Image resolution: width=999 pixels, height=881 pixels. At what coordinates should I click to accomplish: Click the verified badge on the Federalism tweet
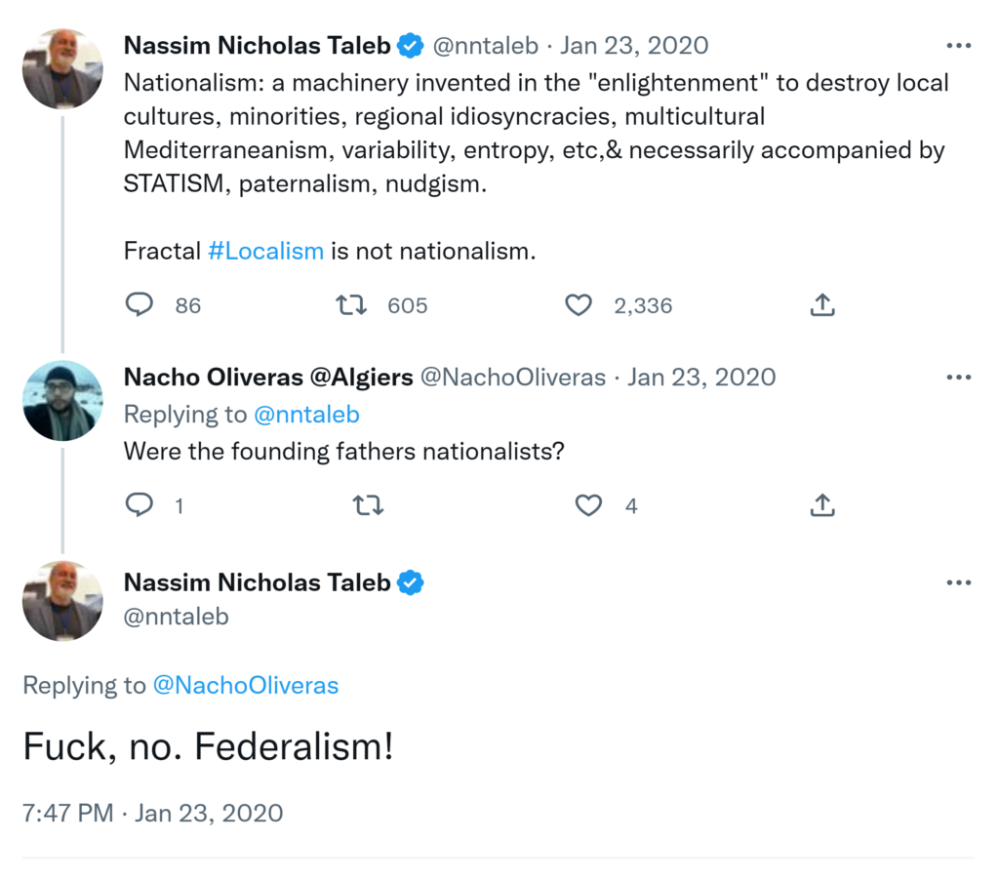click(411, 582)
